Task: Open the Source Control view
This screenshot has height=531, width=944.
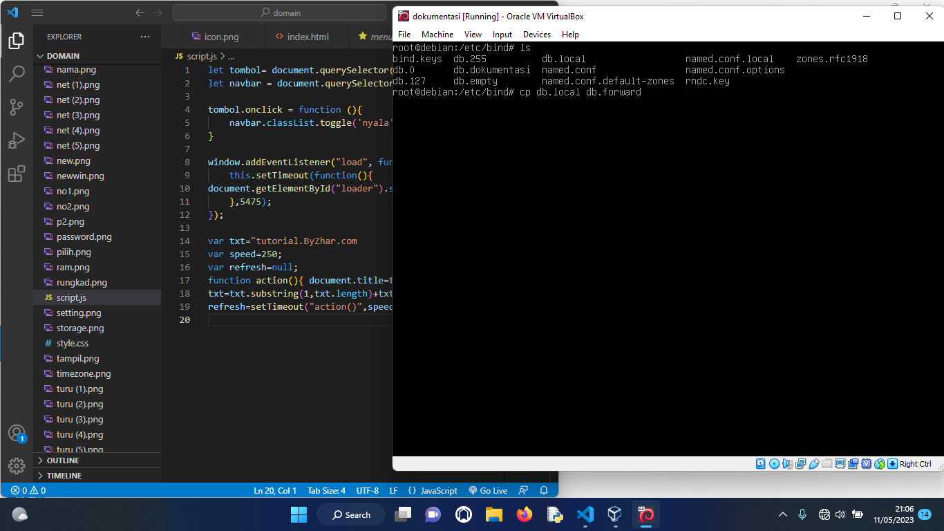Action: [17, 107]
